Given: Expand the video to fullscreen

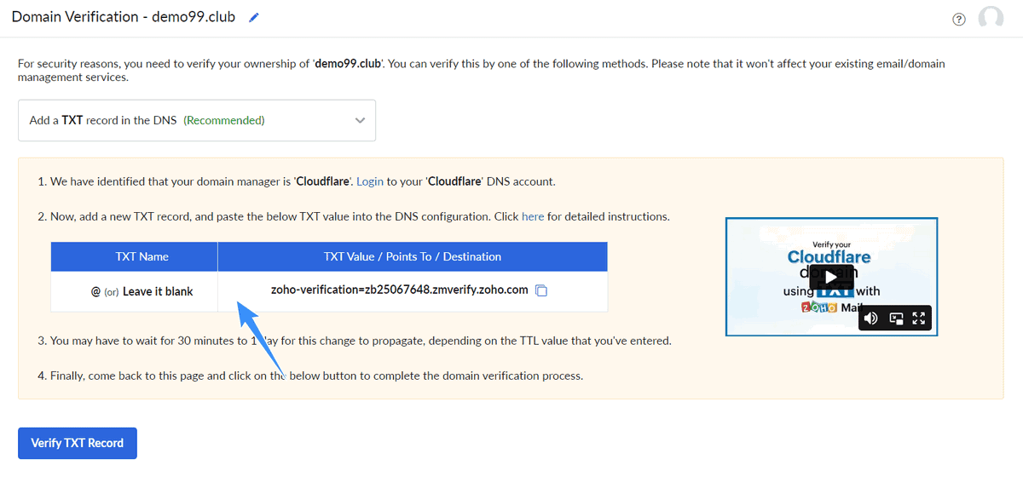Looking at the screenshot, I should pos(919,319).
